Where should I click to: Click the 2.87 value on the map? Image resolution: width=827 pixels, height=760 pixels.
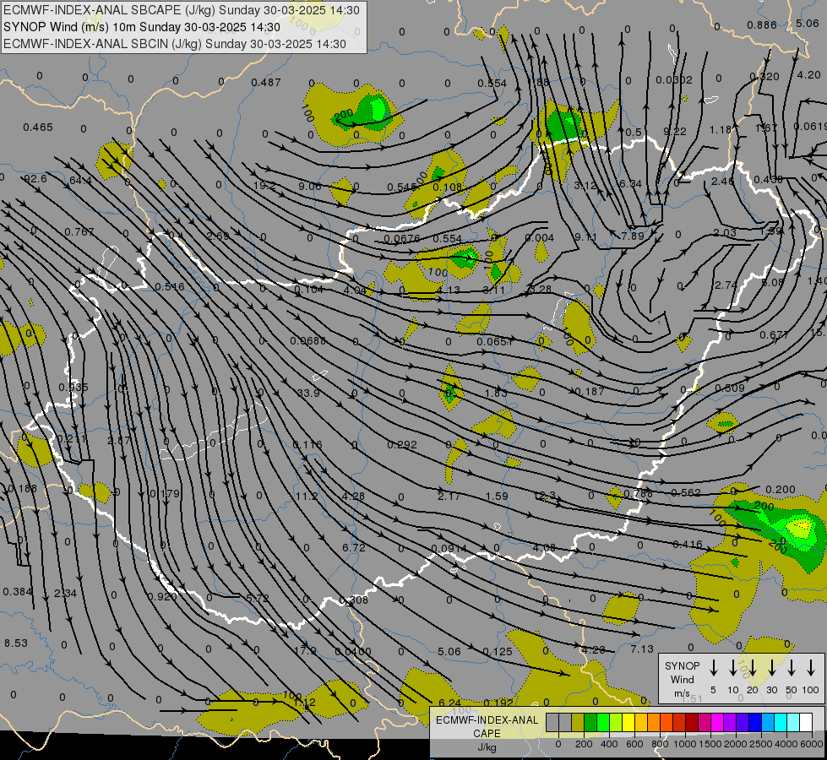click(118, 439)
